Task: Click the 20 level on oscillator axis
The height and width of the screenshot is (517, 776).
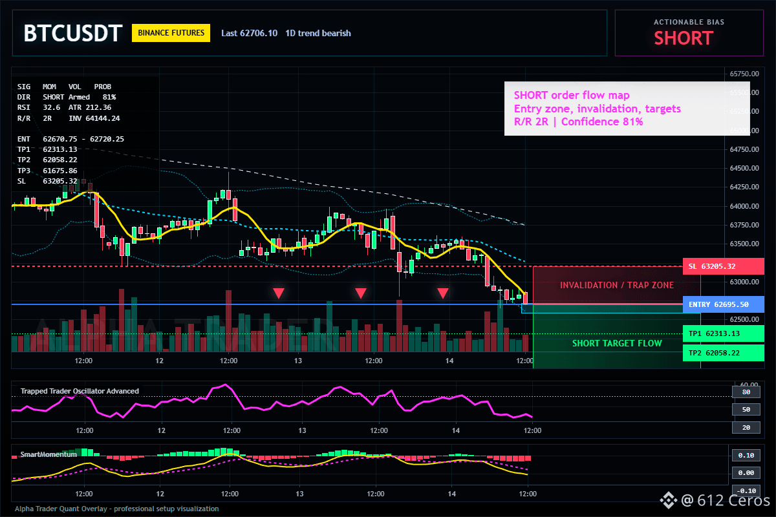Action: pyautogui.click(x=746, y=428)
